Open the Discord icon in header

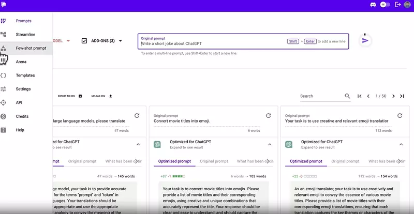coord(373,5)
